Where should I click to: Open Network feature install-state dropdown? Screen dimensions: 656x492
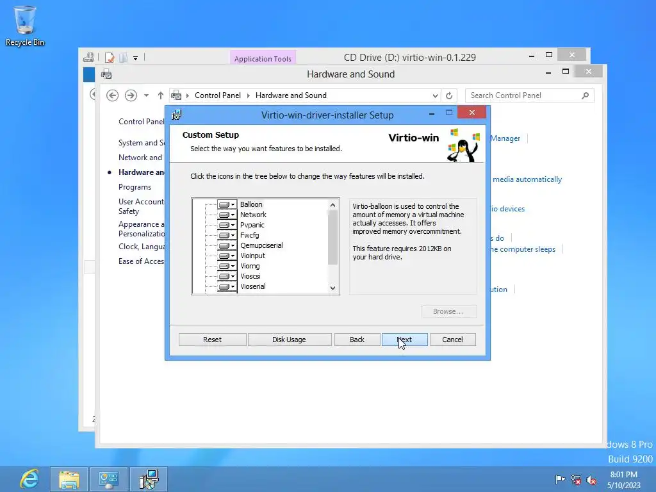(x=227, y=215)
